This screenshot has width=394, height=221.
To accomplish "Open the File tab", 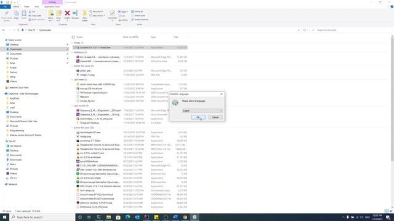I will pos(6,7).
